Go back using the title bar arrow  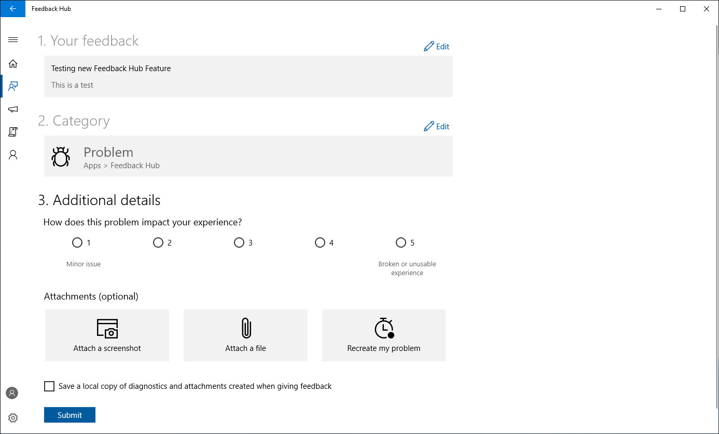[13, 9]
